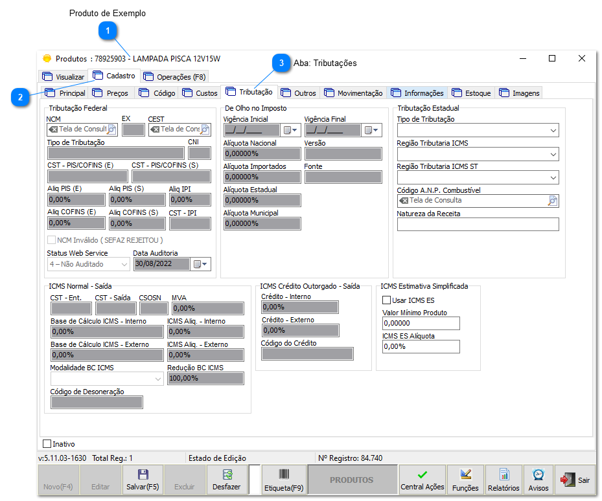The width and height of the screenshot is (602, 501).
Task: Toggle the Inativo checkbox
Action: (47, 444)
